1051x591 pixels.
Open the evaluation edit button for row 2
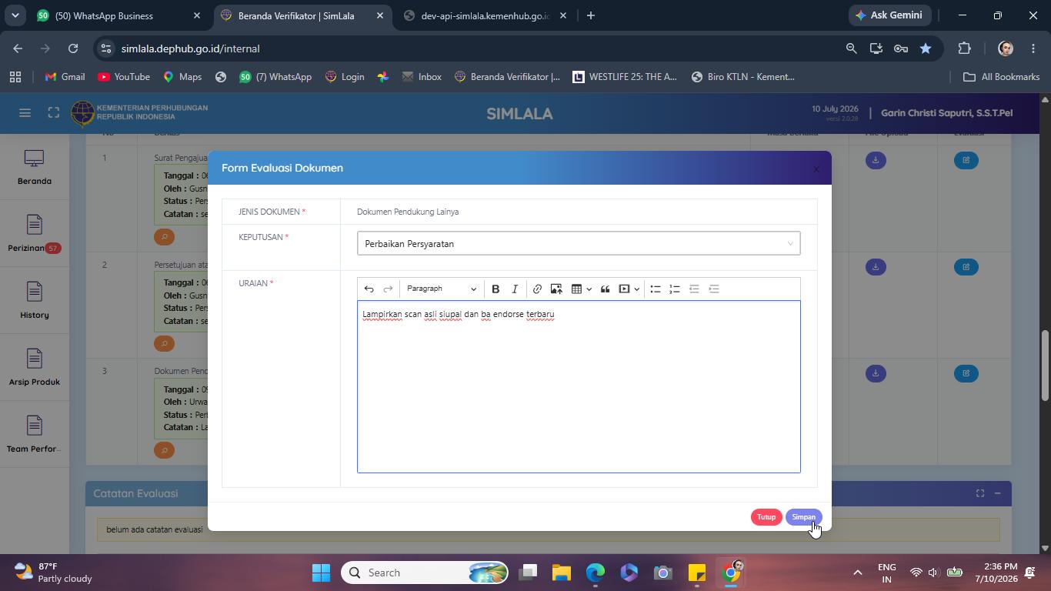pos(966,267)
